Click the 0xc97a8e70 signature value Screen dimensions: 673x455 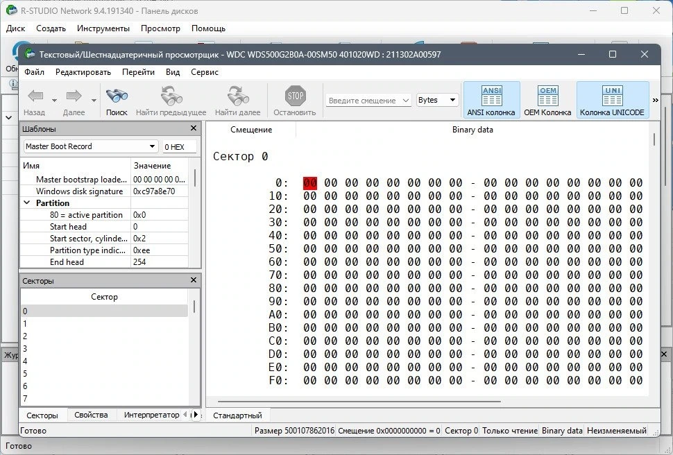154,191
